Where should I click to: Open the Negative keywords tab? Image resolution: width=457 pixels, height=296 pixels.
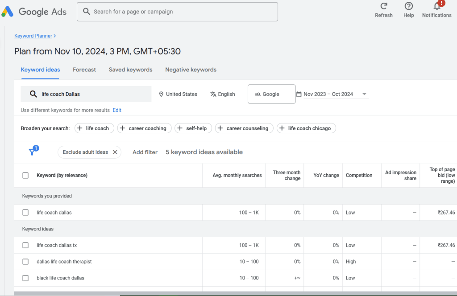tap(191, 70)
